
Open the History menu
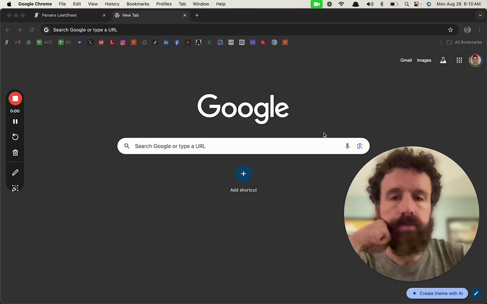point(112,4)
